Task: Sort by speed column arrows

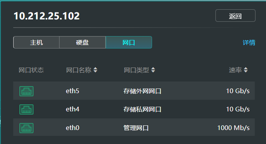Action: coord(246,70)
